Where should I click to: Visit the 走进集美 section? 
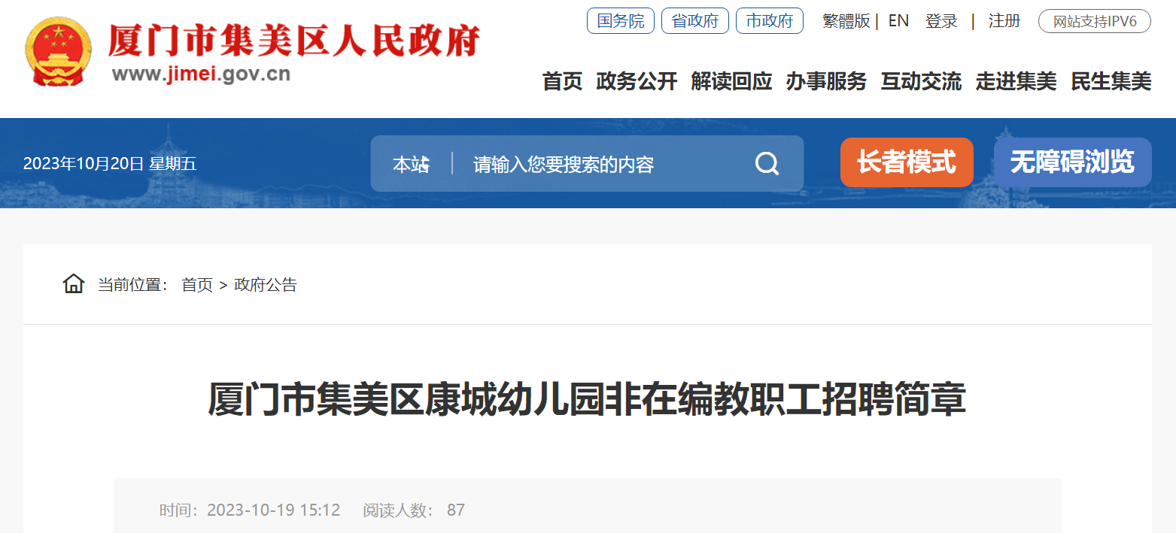click(1016, 81)
